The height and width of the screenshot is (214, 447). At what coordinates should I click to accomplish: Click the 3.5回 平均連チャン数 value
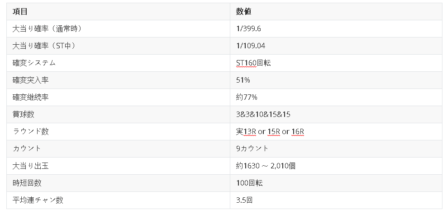[x=244, y=200]
